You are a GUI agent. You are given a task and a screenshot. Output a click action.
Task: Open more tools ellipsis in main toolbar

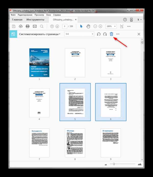pyautogui.click(x=129, y=26)
